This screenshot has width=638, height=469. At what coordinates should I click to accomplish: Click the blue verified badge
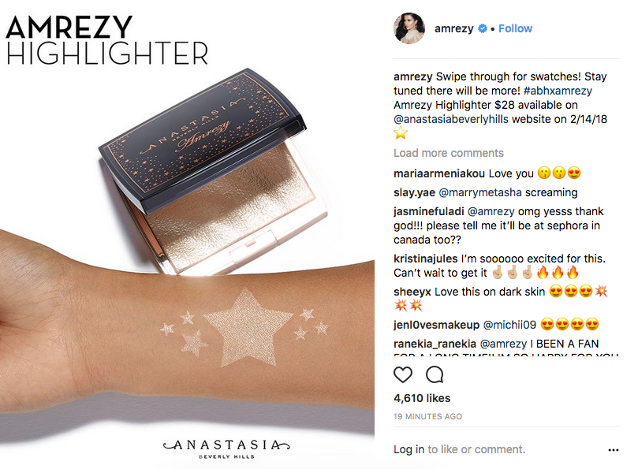tap(482, 28)
